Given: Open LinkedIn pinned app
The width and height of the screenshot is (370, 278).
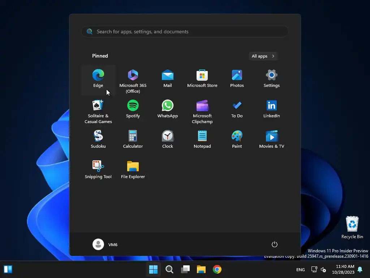Looking at the screenshot, I should [x=272, y=110].
